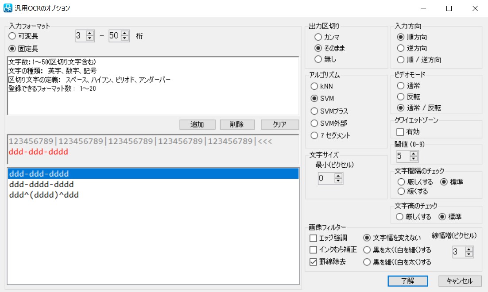Select the ddd-dddd-dddd format entry
This screenshot has height=292, width=488.
coord(41,184)
